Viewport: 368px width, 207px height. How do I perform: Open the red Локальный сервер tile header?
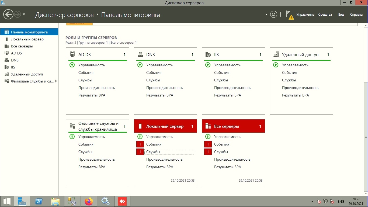coord(165,126)
